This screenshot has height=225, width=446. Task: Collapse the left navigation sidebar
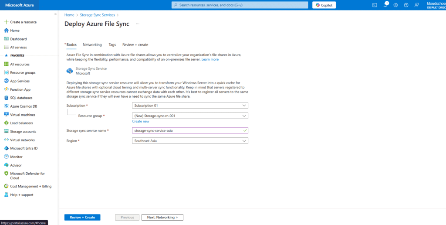coord(55,14)
